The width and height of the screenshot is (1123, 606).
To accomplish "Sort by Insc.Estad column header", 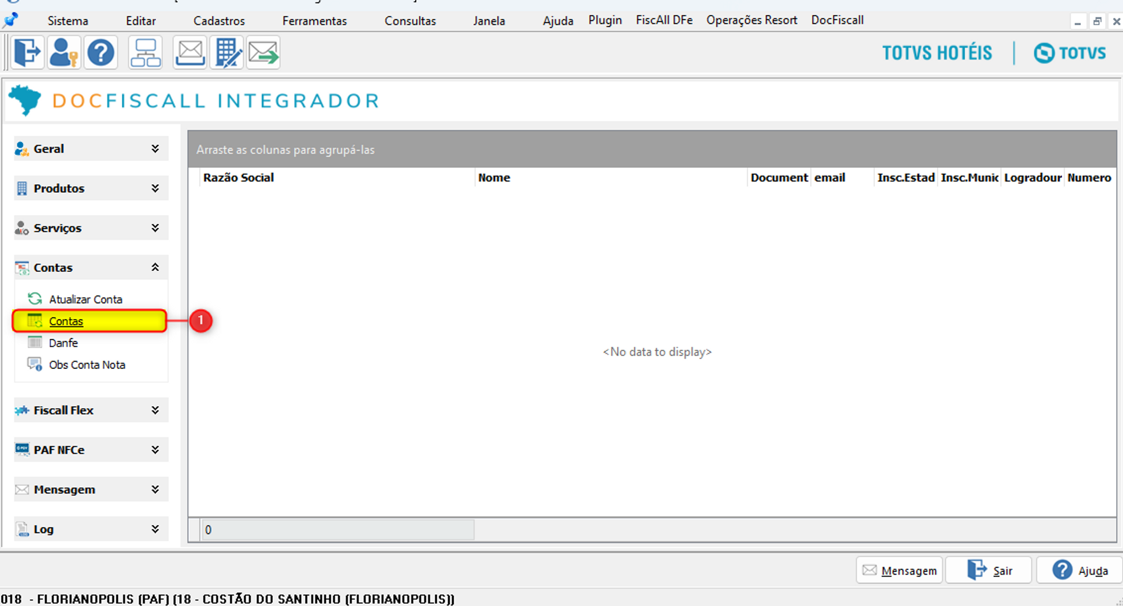I will point(906,177).
